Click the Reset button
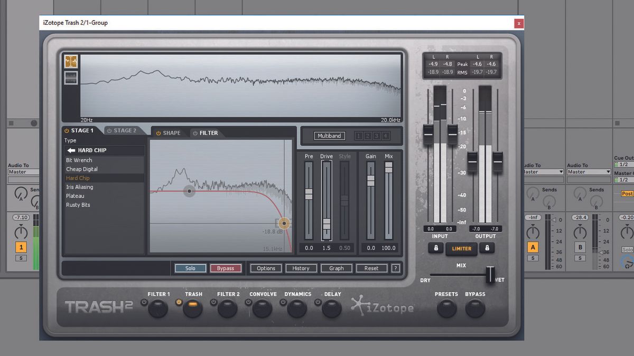Screen dimensions: 634x356 371,268
